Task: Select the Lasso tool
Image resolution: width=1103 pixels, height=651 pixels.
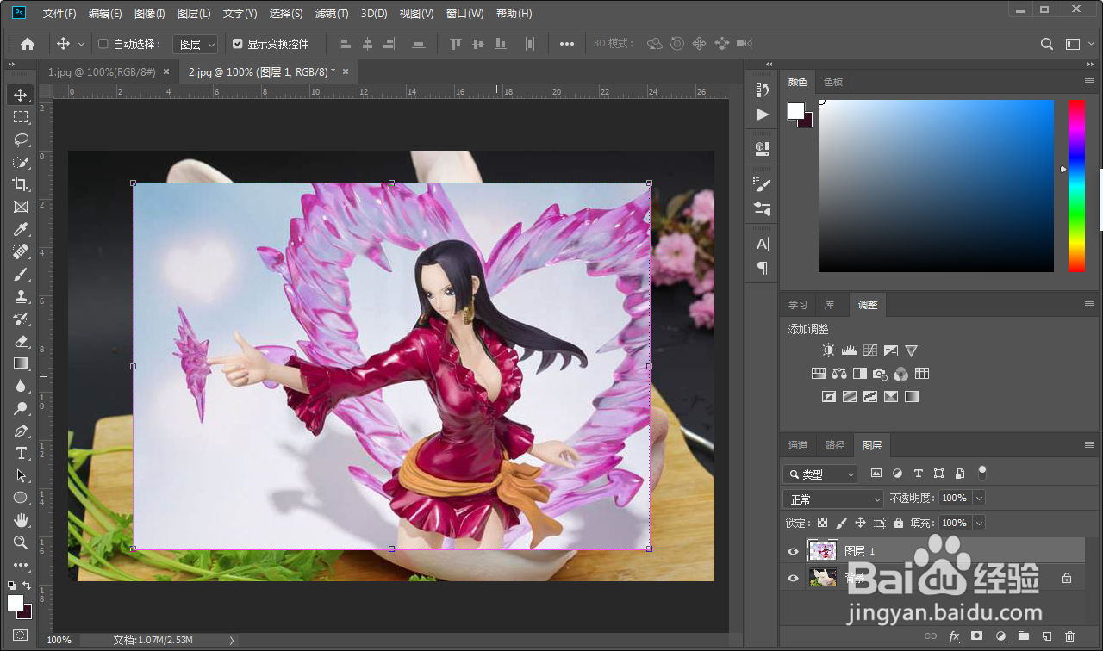Action: point(21,139)
